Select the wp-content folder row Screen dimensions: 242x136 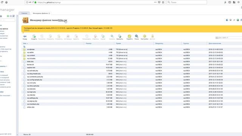132,56
